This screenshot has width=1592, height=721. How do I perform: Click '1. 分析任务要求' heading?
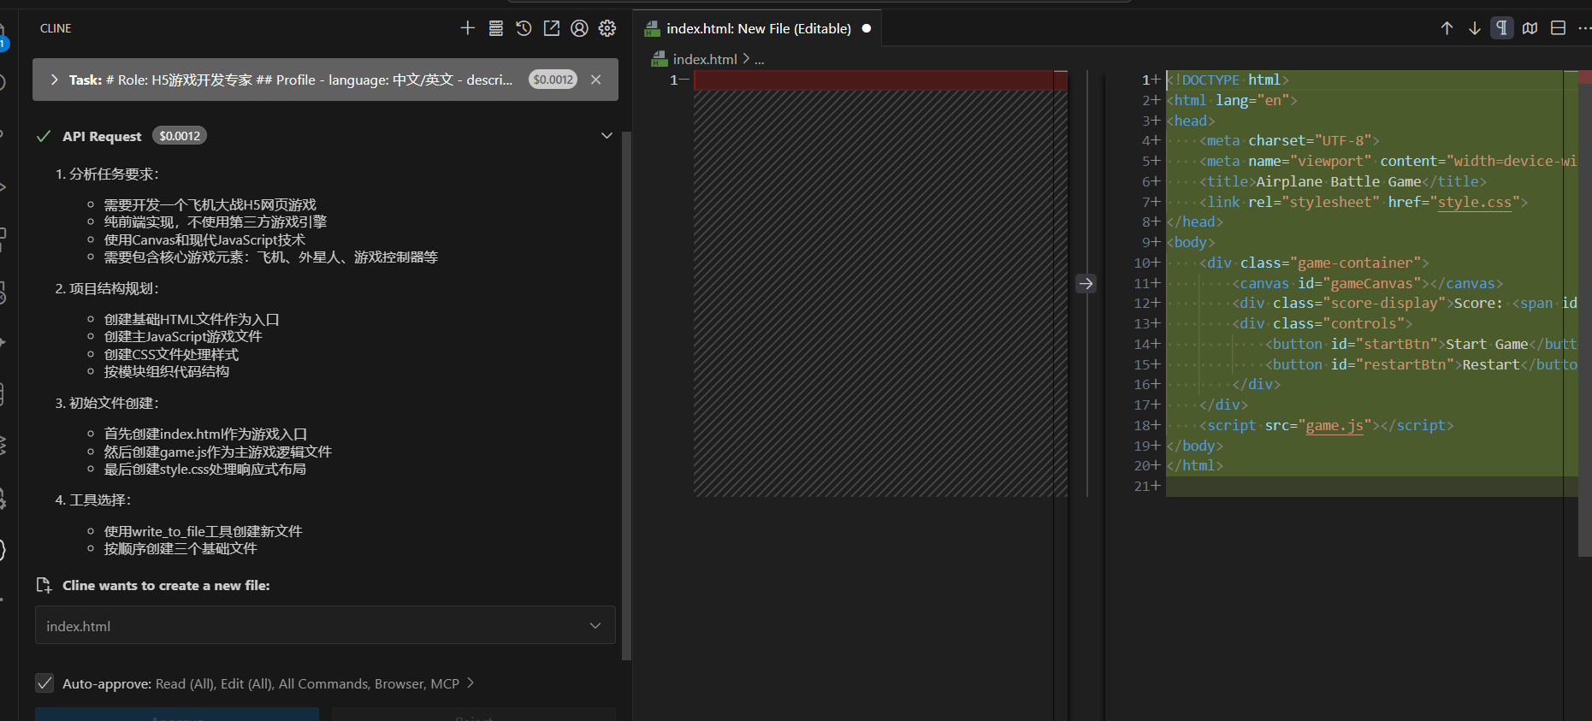pyautogui.click(x=107, y=174)
